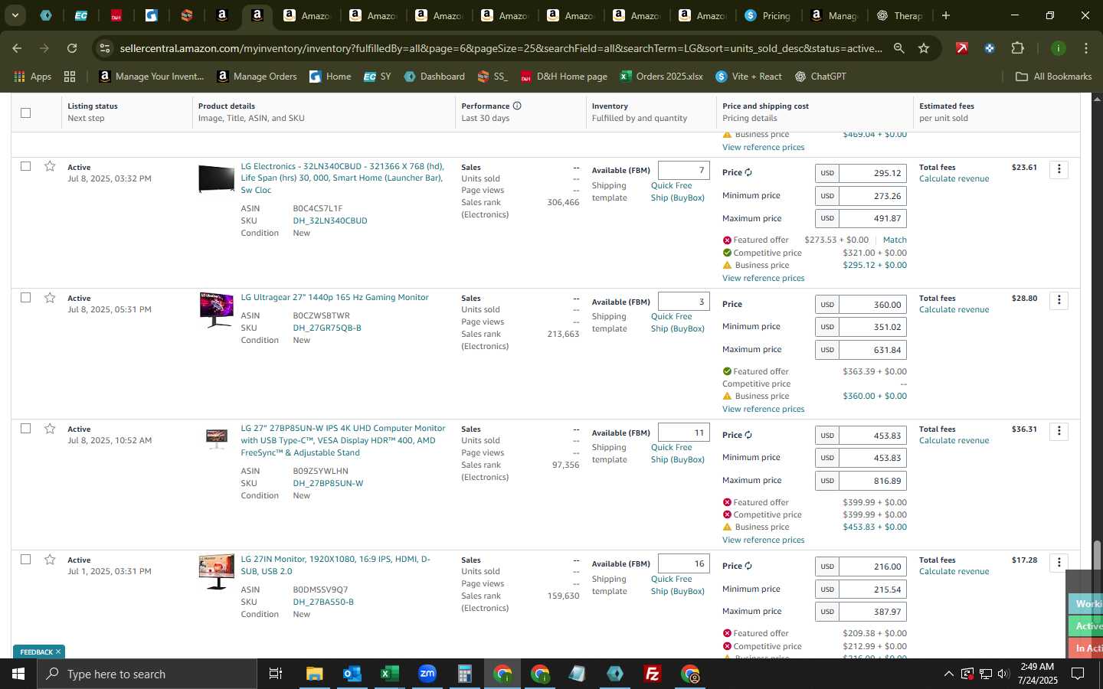Show hidden system tray icons
The height and width of the screenshot is (689, 1103).
point(948,674)
